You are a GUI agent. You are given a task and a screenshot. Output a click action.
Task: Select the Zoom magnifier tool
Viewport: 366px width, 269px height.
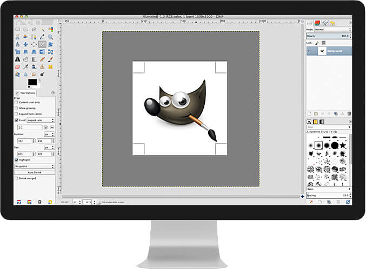click(x=50, y=37)
